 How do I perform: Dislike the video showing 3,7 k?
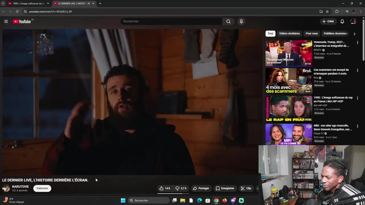[181, 188]
